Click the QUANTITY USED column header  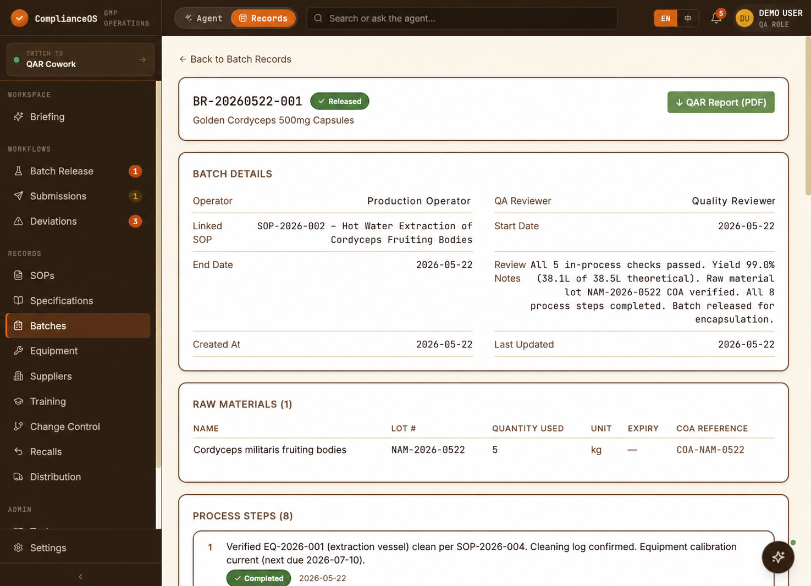click(x=528, y=428)
